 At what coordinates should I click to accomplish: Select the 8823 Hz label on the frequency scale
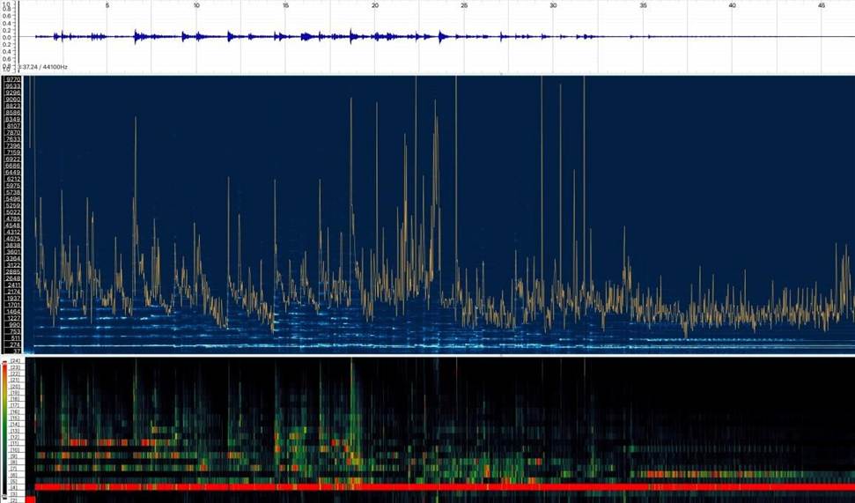(12, 106)
